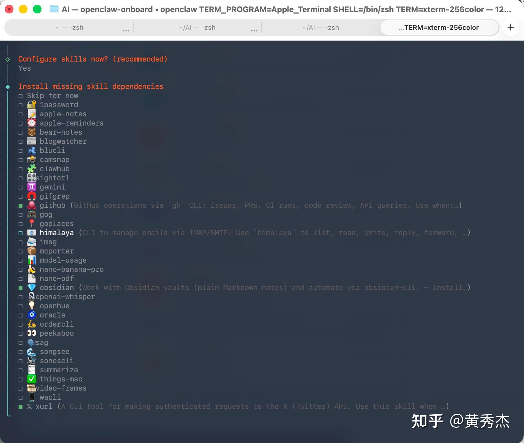This screenshot has height=443, width=524.
Task: Click the 'Install missing skill dependencies' heading
Action: [x=91, y=87]
